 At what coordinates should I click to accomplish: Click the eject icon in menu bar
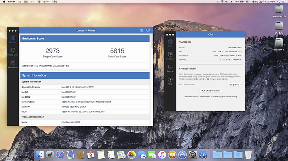[x=231, y=2]
